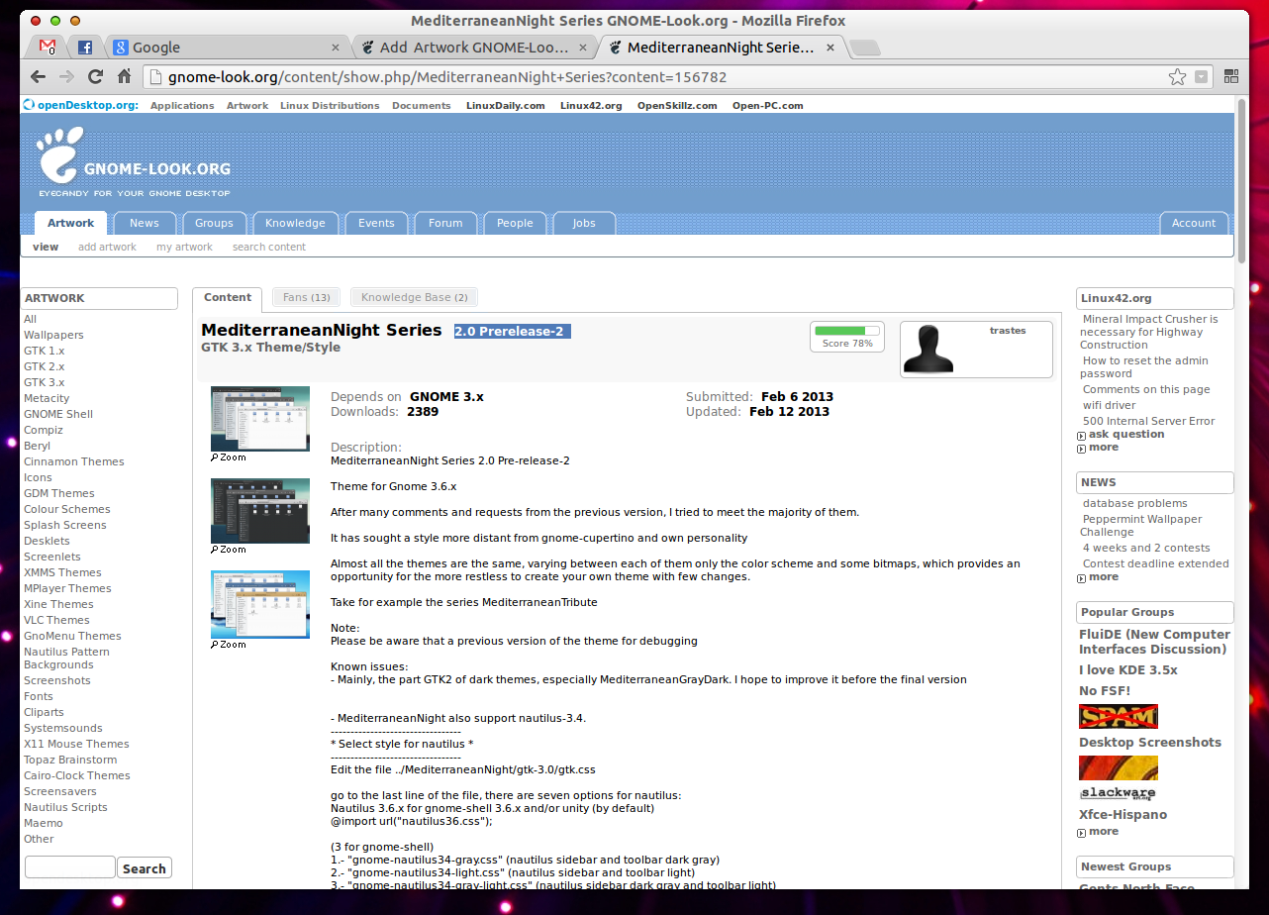Image resolution: width=1269 pixels, height=915 pixels.
Task: Open the Account tab
Action: (1194, 223)
